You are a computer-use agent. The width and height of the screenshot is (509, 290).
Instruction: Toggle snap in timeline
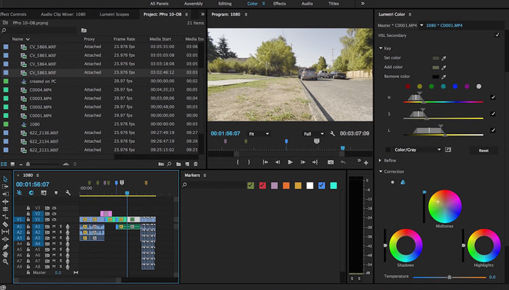(x=31, y=193)
